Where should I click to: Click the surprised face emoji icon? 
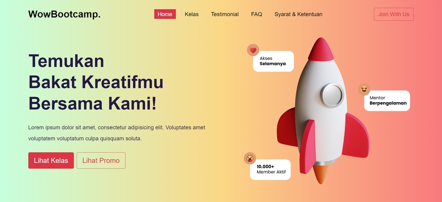coord(250,158)
